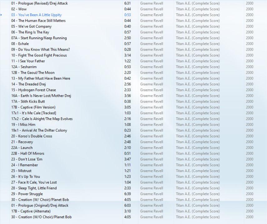Select '20 - Korso's Double Cross'
267x224 pixels.
coord(32,136)
